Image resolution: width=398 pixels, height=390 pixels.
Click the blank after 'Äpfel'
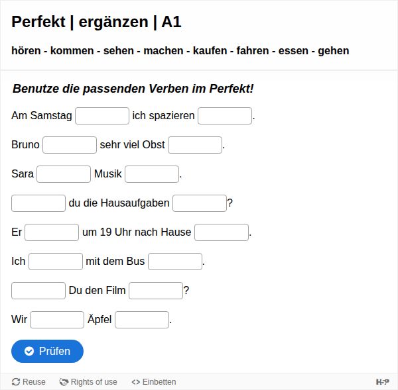(142, 320)
